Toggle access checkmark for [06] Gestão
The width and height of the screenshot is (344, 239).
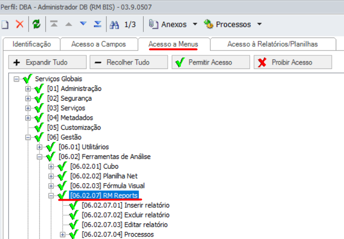click(39, 137)
